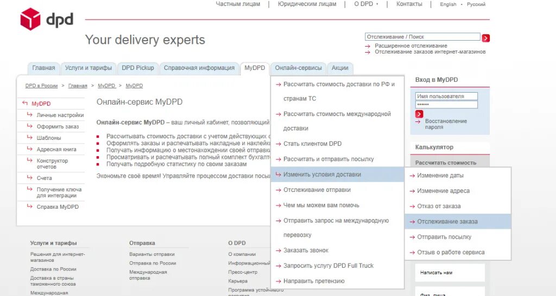Image resolution: width=556 pixels, height=296 pixels.
Task: Open Расширенное отслеживание link
Action: click(411, 46)
